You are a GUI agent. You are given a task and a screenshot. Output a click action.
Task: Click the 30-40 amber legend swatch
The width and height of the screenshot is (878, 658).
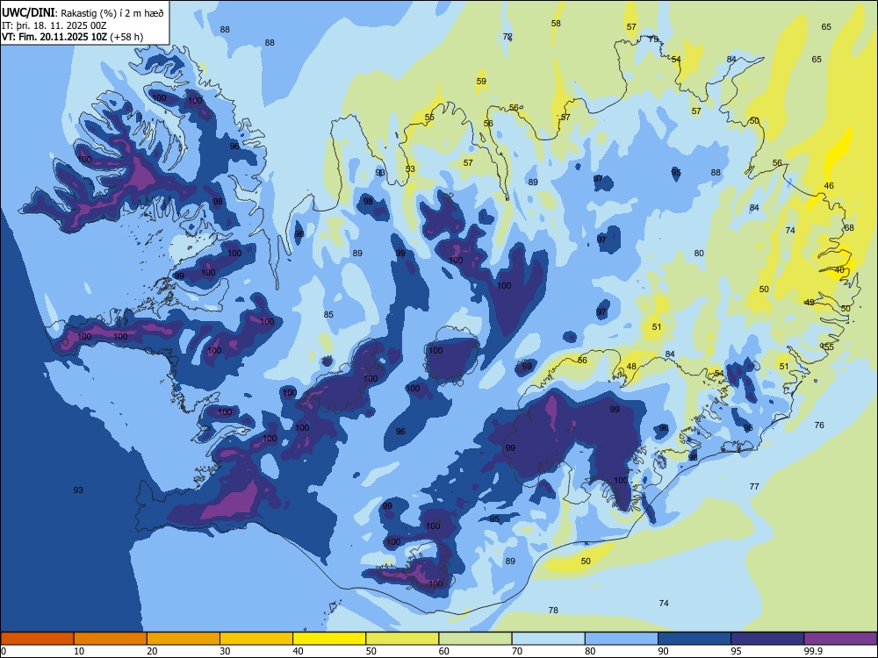click(256, 639)
